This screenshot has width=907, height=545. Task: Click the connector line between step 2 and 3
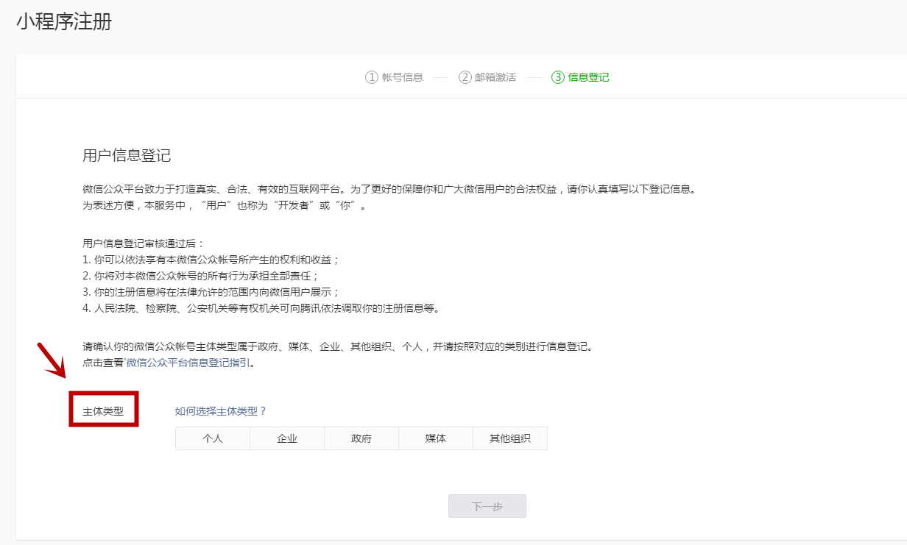click(x=532, y=76)
